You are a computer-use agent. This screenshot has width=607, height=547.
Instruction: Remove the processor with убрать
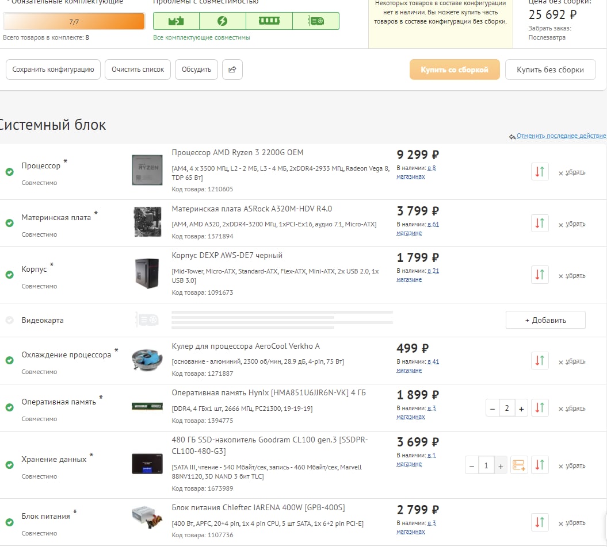pos(572,172)
